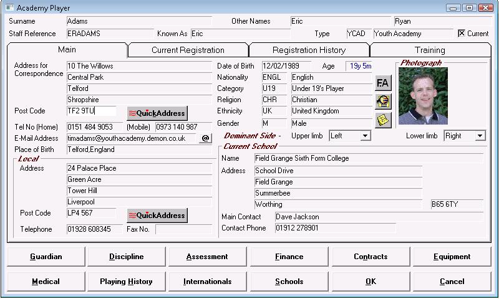Click the Surname field containing Adams
Screen dimensions: 499x299
pos(139,21)
